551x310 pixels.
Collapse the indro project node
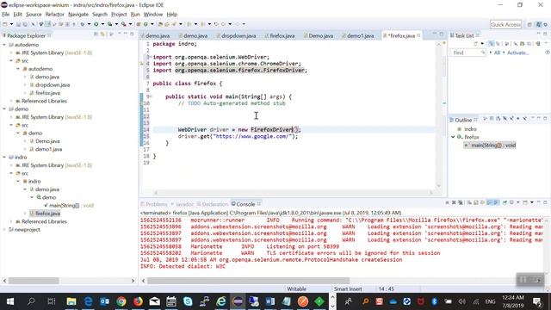4,158
